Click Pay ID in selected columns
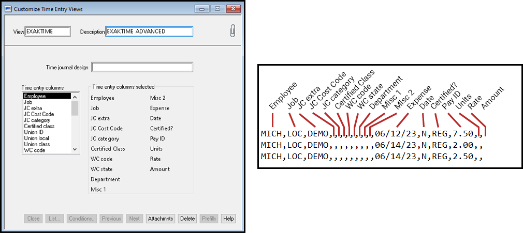Screen dimensions: 523x233 (x=157, y=138)
